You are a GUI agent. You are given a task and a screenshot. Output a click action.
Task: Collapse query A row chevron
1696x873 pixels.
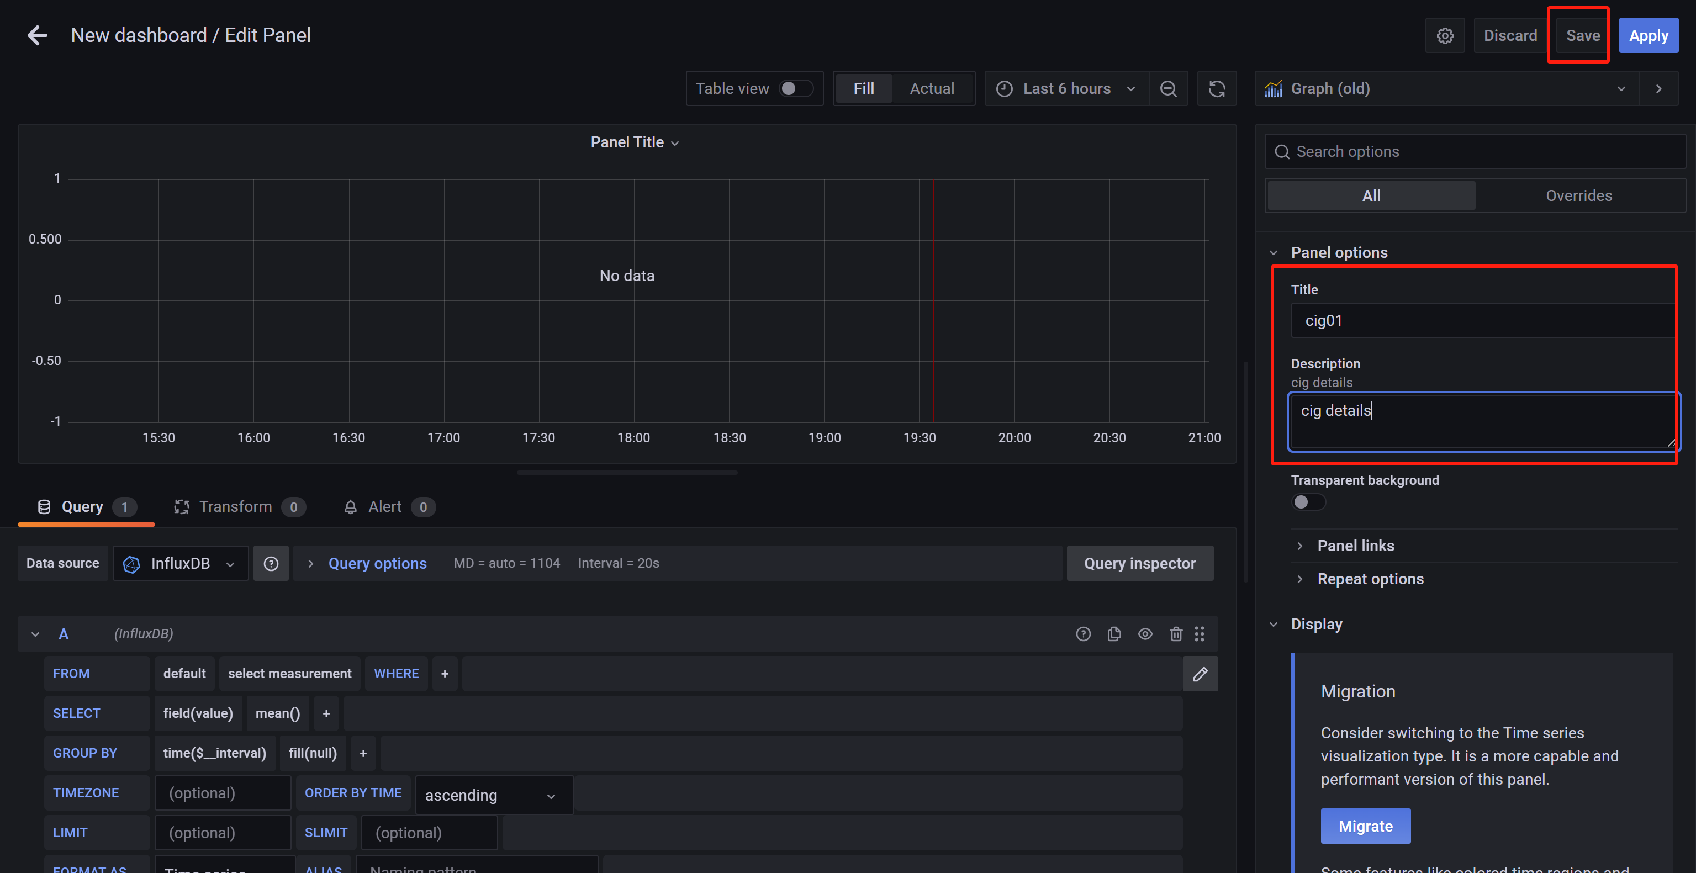tap(35, 634)
